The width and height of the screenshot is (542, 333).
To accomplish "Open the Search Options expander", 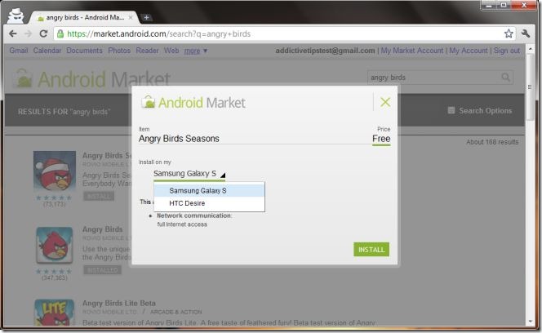I will click(x=480, y=111).
